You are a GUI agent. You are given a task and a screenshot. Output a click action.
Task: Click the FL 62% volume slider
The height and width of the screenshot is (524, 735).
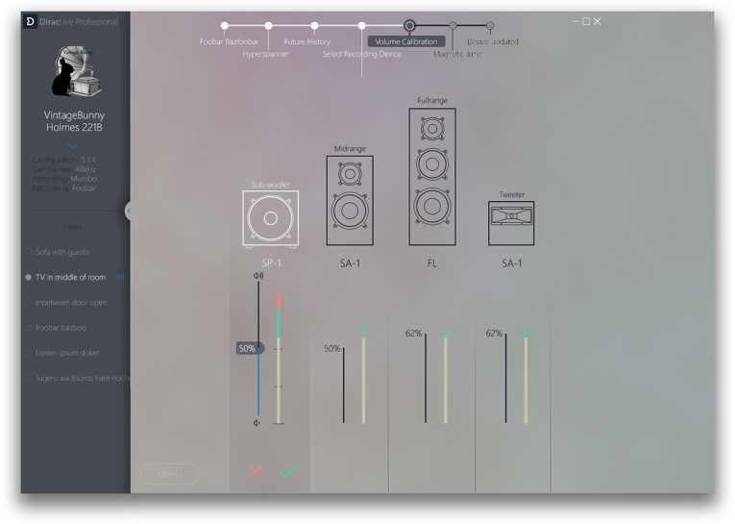[x=426, y=378]
